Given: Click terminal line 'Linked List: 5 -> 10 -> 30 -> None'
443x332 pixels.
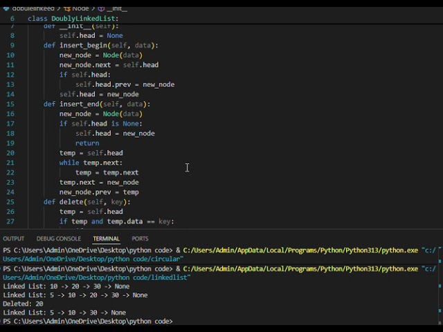Looking at the screenshot, I should click(x=64, y=313).
